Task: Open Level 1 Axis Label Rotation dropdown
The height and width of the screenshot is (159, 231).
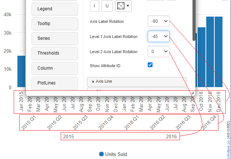Action: (x=158, y=37)
